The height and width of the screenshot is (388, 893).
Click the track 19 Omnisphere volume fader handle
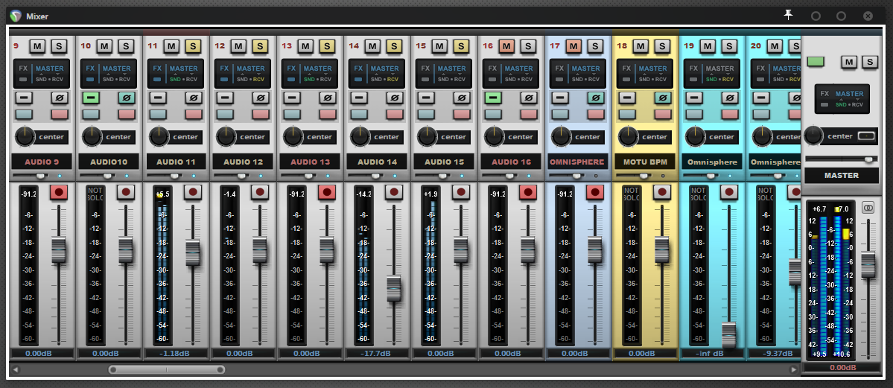coord(728,335)
